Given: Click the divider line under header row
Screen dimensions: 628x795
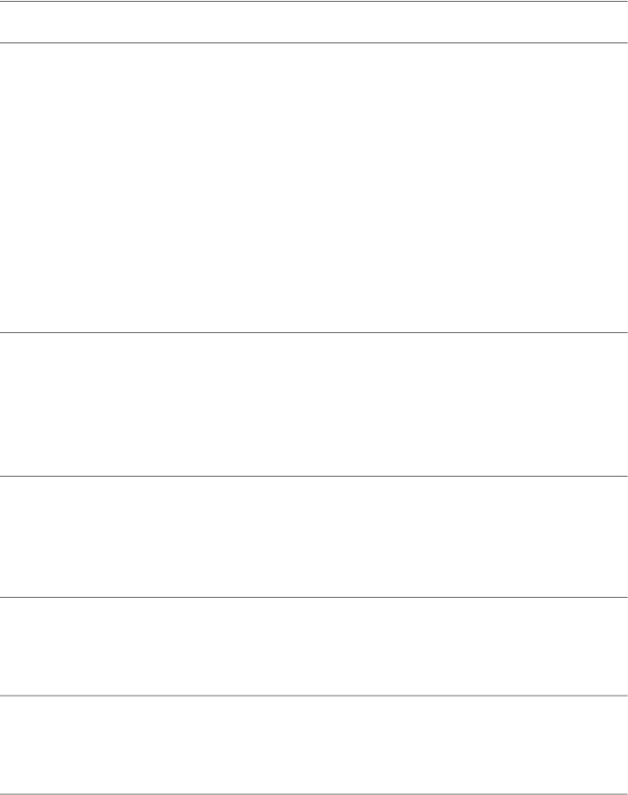Looking at the screenshot, I should pyautogui.click(x=314, y=42).
